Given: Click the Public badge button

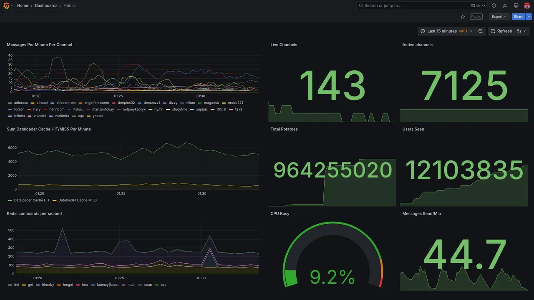Looking at the screenshot, I should (476, 17).
